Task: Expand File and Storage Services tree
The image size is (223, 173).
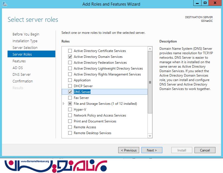Action: pos(64,104)
